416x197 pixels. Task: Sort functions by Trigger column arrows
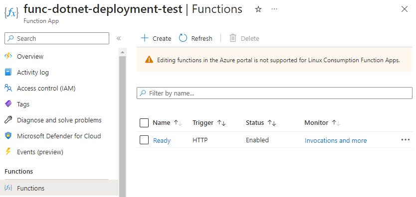pos(221,123)
